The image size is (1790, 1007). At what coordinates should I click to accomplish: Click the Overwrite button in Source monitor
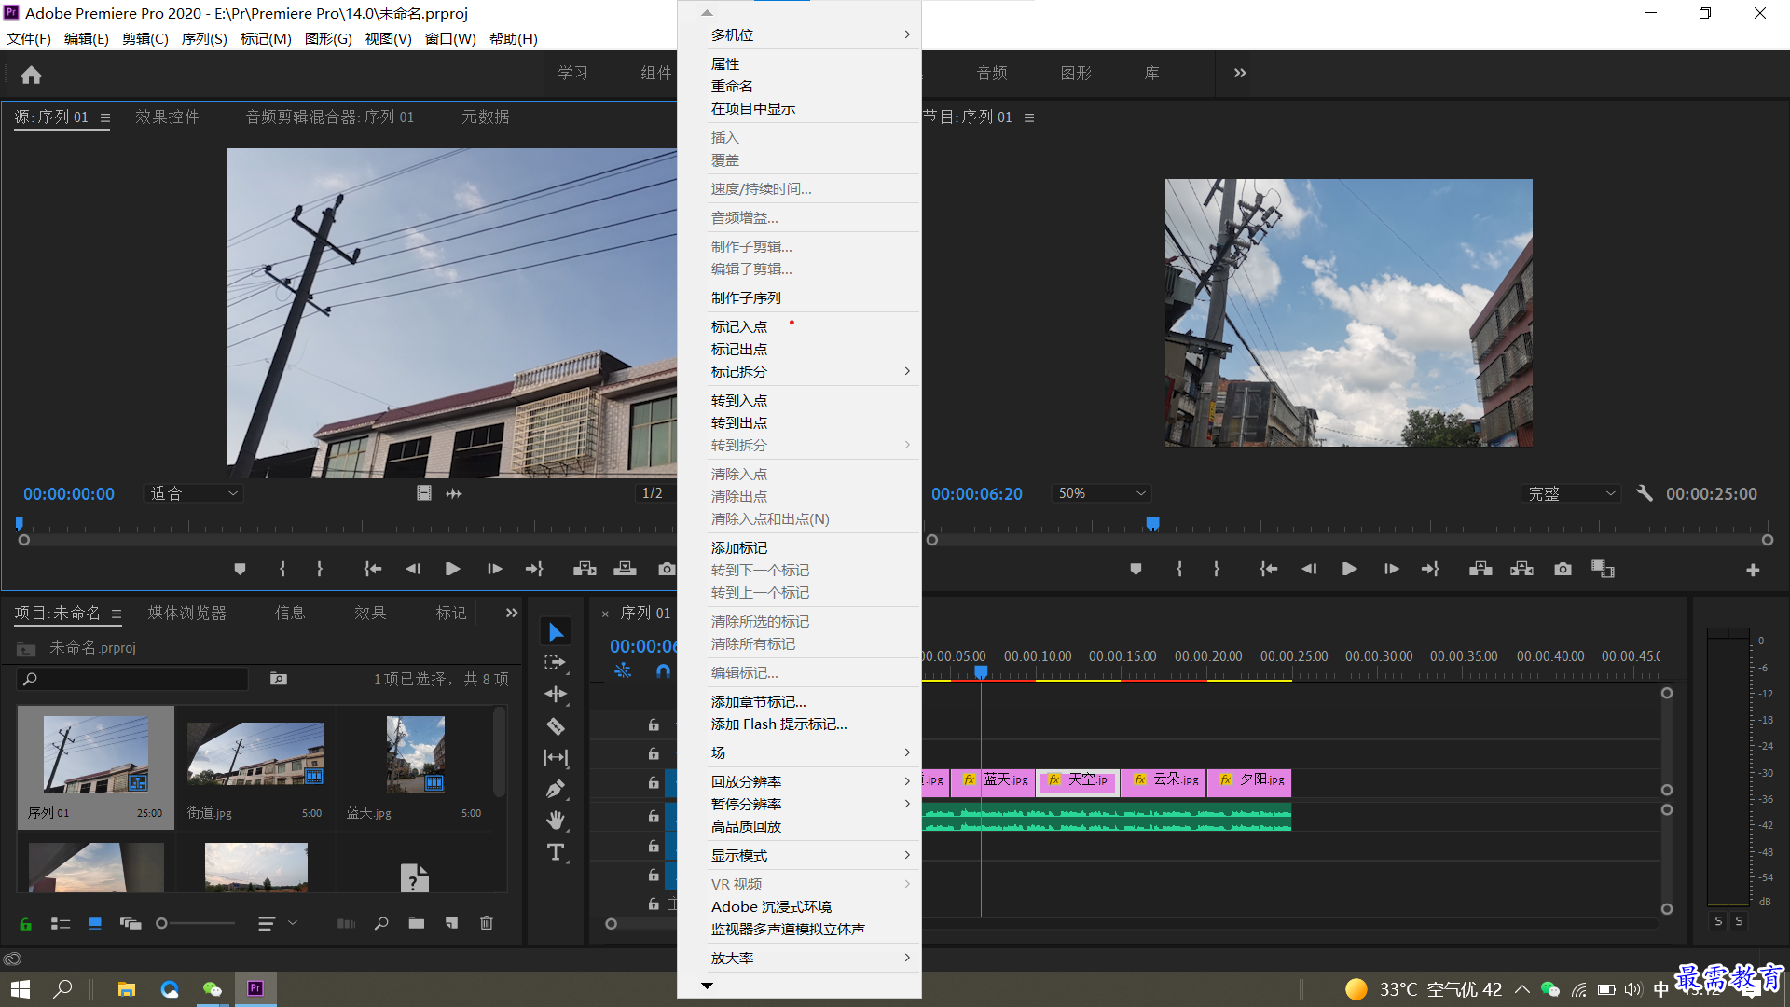[x=626, y=569]
